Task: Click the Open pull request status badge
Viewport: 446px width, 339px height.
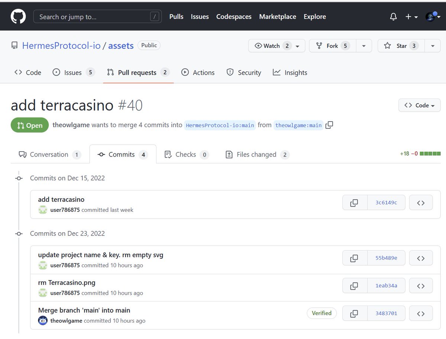Action: click(30, 125)
